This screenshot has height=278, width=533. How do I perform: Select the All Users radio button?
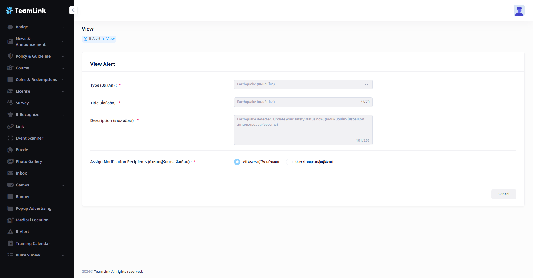237,162
